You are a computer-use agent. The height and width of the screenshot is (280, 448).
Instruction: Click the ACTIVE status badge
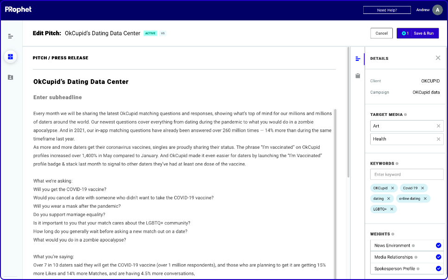[x=150, y=33]
